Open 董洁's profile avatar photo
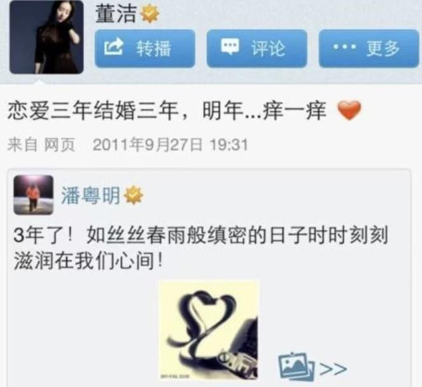Screen dimensions: 422x387 46,38
